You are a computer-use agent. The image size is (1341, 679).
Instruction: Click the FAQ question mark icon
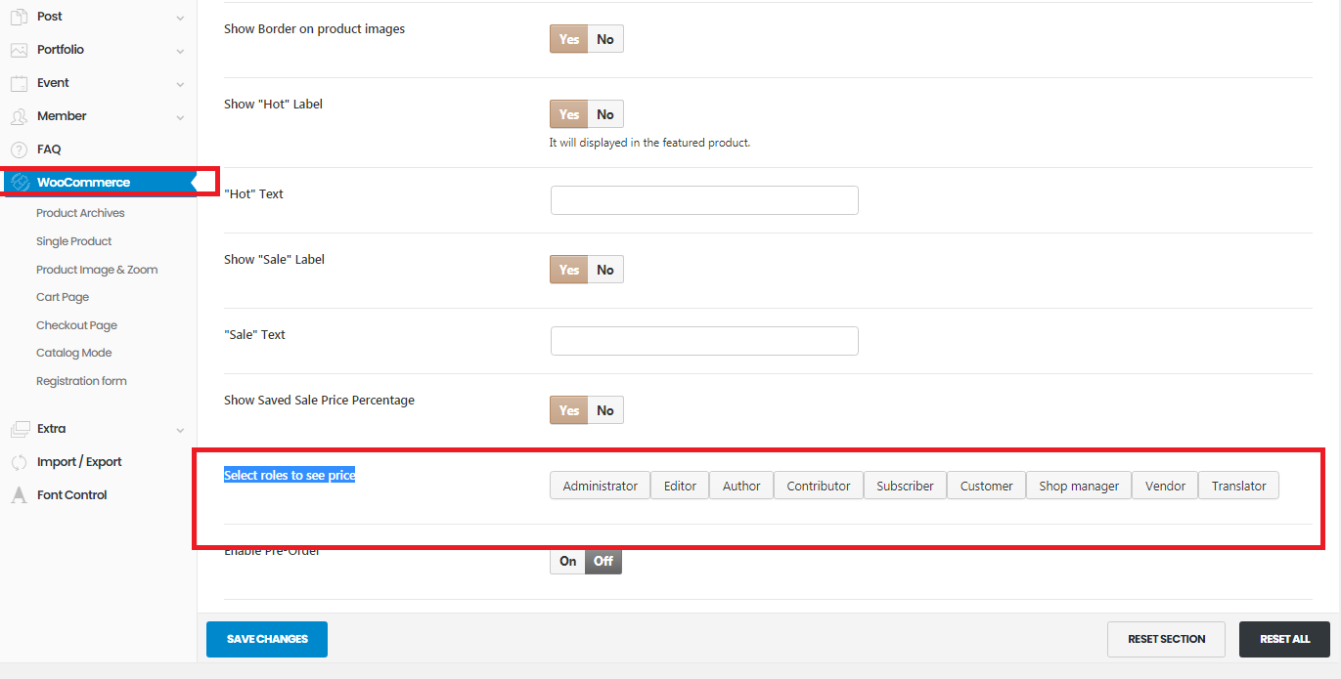[x=19, y=149]
